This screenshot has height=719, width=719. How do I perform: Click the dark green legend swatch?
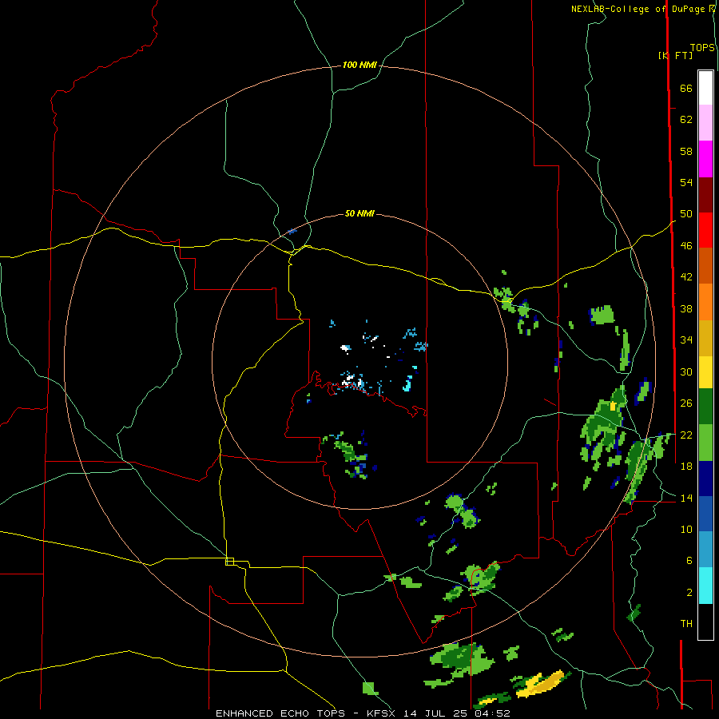(x=705, y=407)
